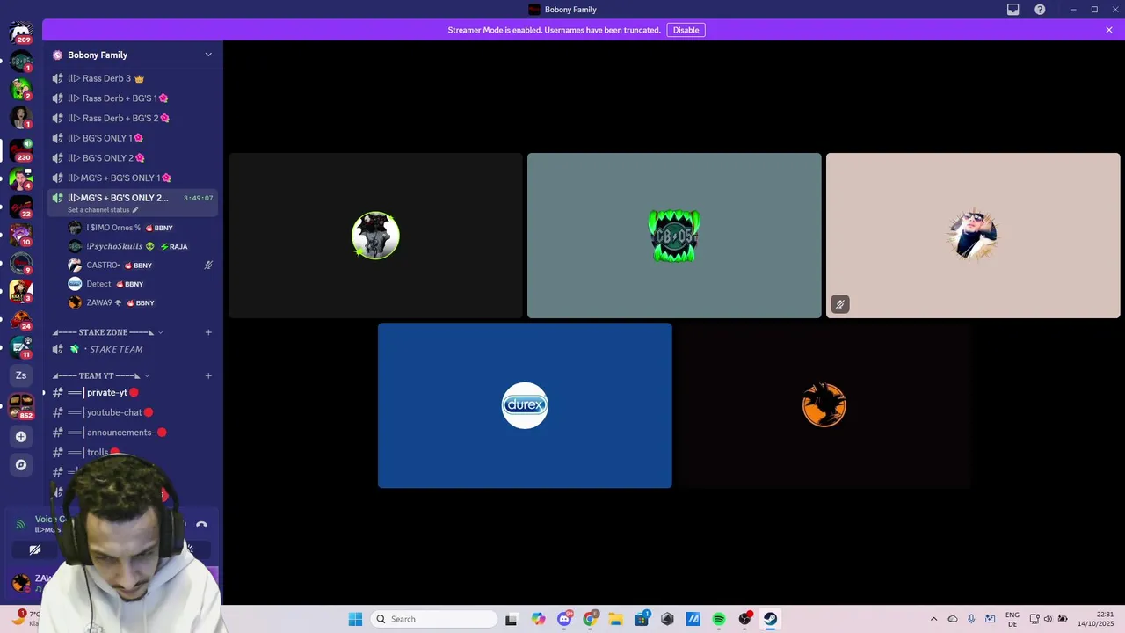Select the MG'S + BG'S ONLY 2 voice channel
The image size is (1125, 633).
pyautogui.click(x=132, y=198)
